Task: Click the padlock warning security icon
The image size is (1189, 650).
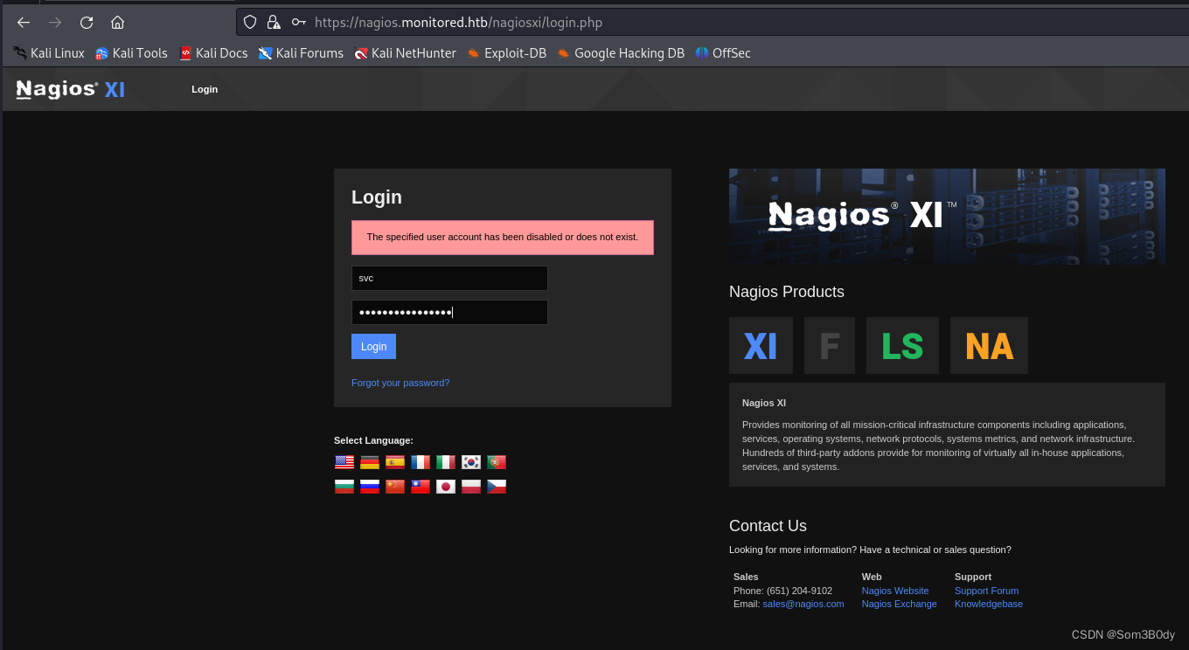Action: 274,23
